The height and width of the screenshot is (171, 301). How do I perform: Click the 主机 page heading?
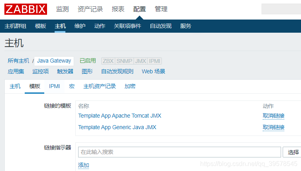tap(14, 43)
